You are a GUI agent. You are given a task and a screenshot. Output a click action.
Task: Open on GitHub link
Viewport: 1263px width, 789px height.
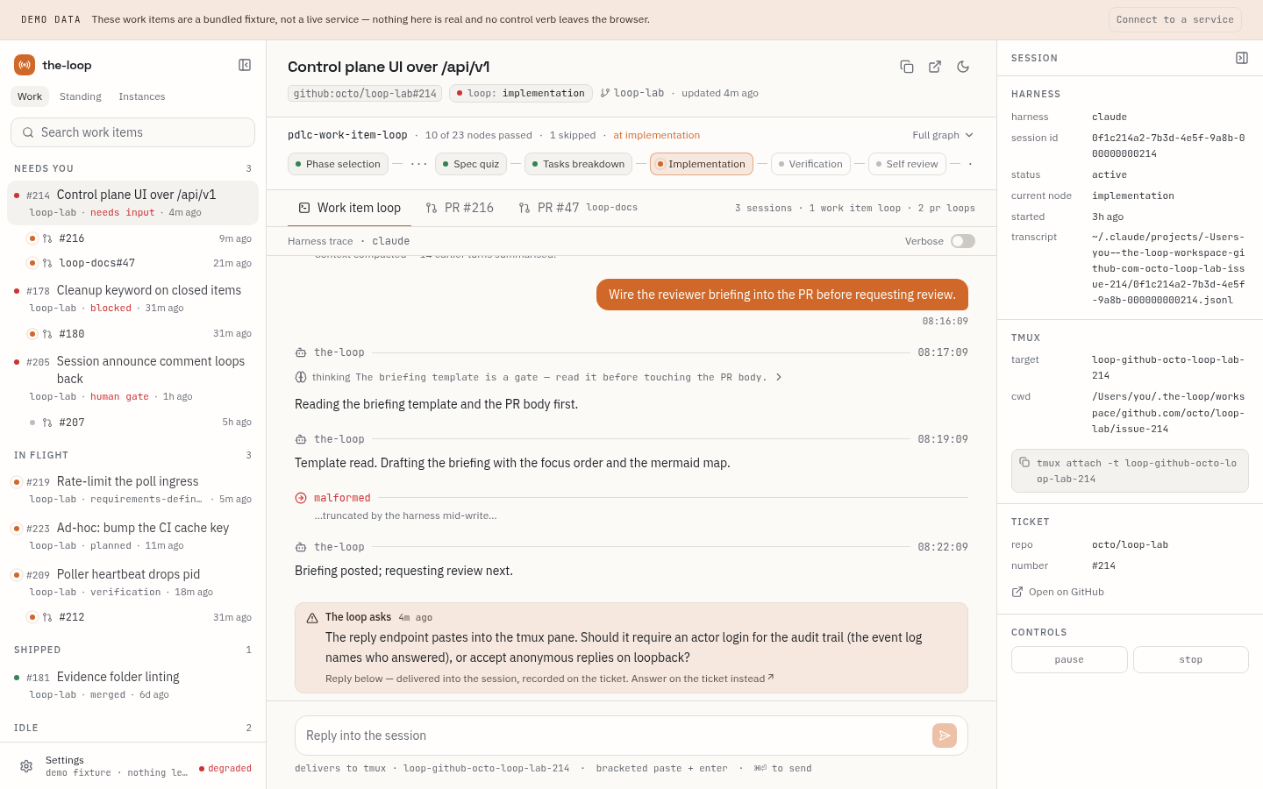[x=1058, y=592]
